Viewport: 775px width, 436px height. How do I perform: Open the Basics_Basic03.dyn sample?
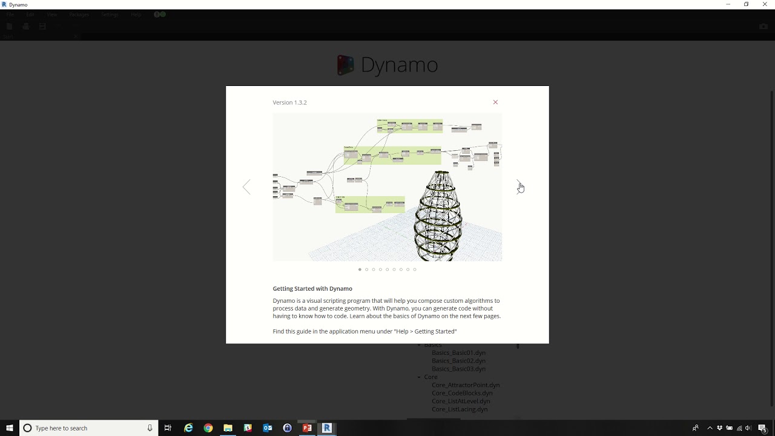[x=458, y=369]
